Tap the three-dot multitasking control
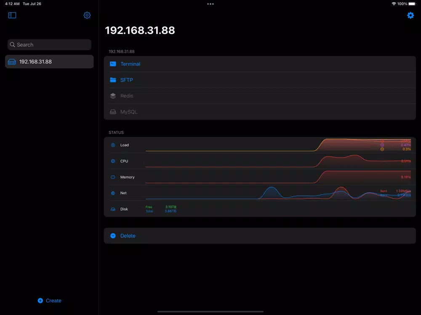The image size is (421, 315). click(x=210, y=4)
